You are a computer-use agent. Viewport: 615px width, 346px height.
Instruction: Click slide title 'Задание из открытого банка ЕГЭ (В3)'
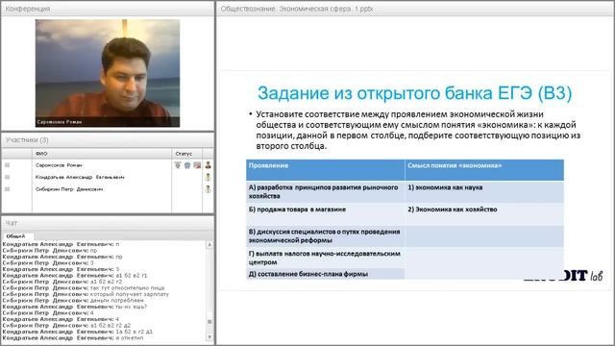(414, 93)
